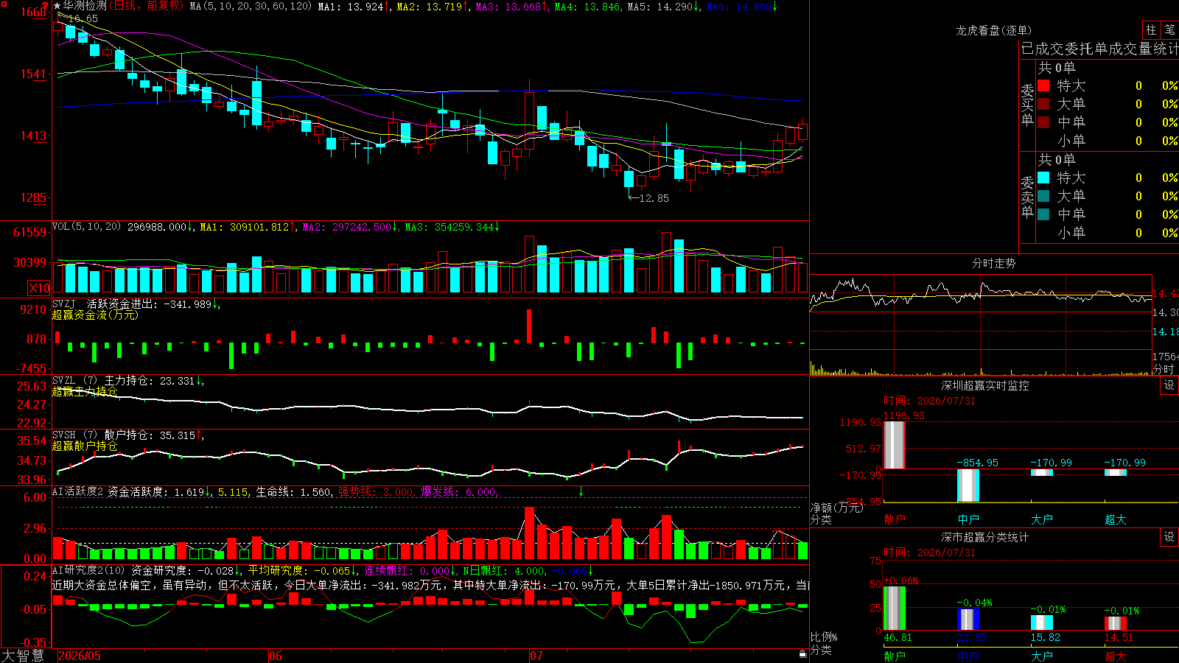Image resolution: width=1179 pixels, height=663 pixels.
Task: Click the 资金活跃度: 1.619 value
Action: [156, 492]
